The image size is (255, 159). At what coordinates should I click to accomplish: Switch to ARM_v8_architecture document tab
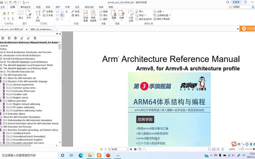coord(42,30)
